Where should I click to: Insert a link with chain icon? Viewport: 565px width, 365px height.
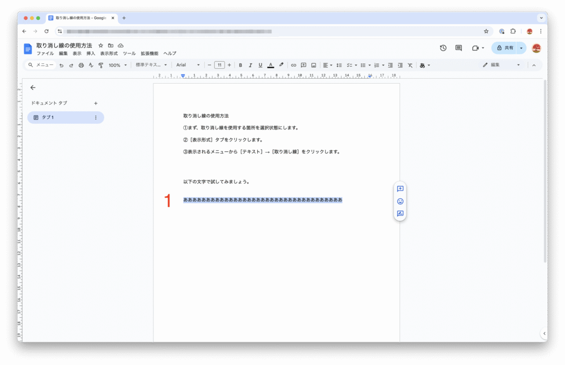(294, 65)
